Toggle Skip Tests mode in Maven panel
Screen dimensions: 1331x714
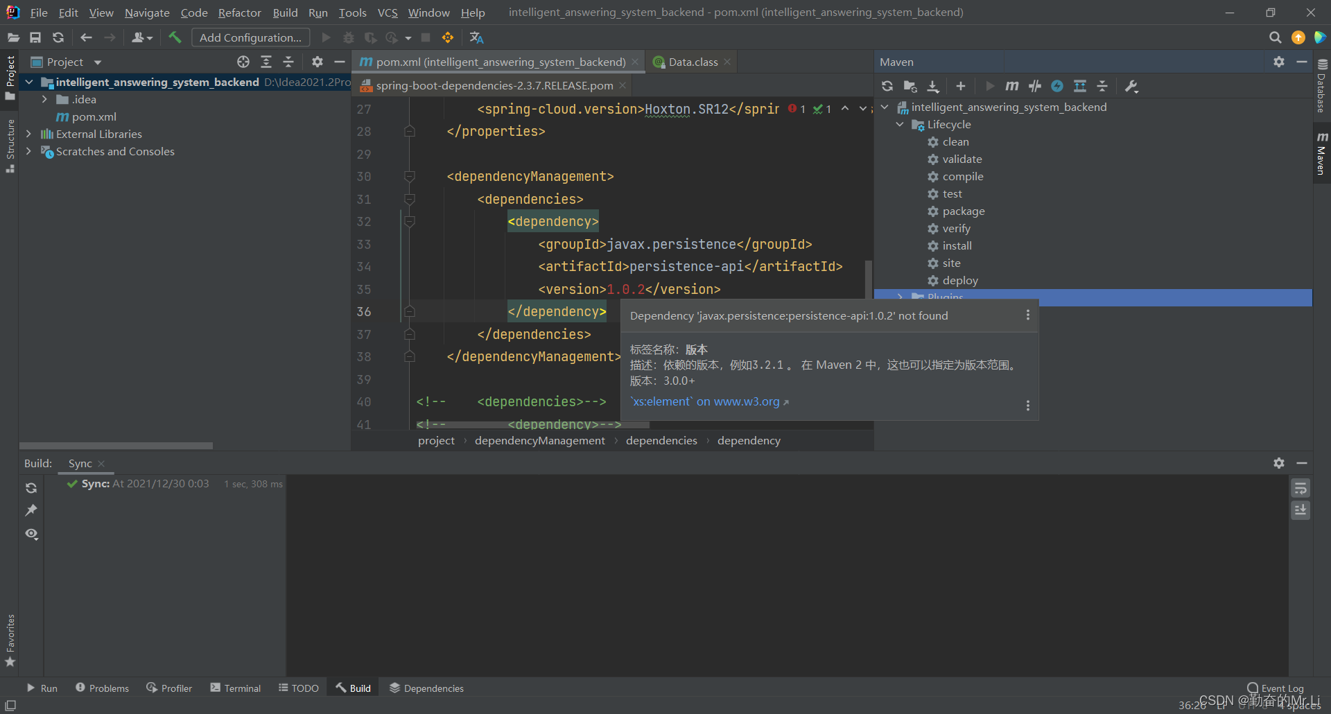[x=1035, y=86]
